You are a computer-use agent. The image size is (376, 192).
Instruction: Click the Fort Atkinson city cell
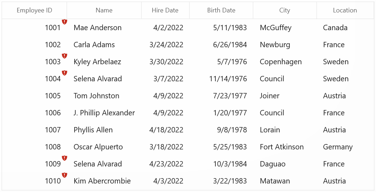[x=285, y=147]
